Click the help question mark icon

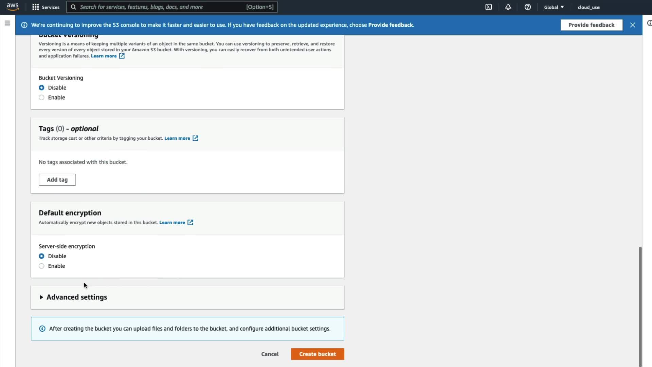point(527,7)
